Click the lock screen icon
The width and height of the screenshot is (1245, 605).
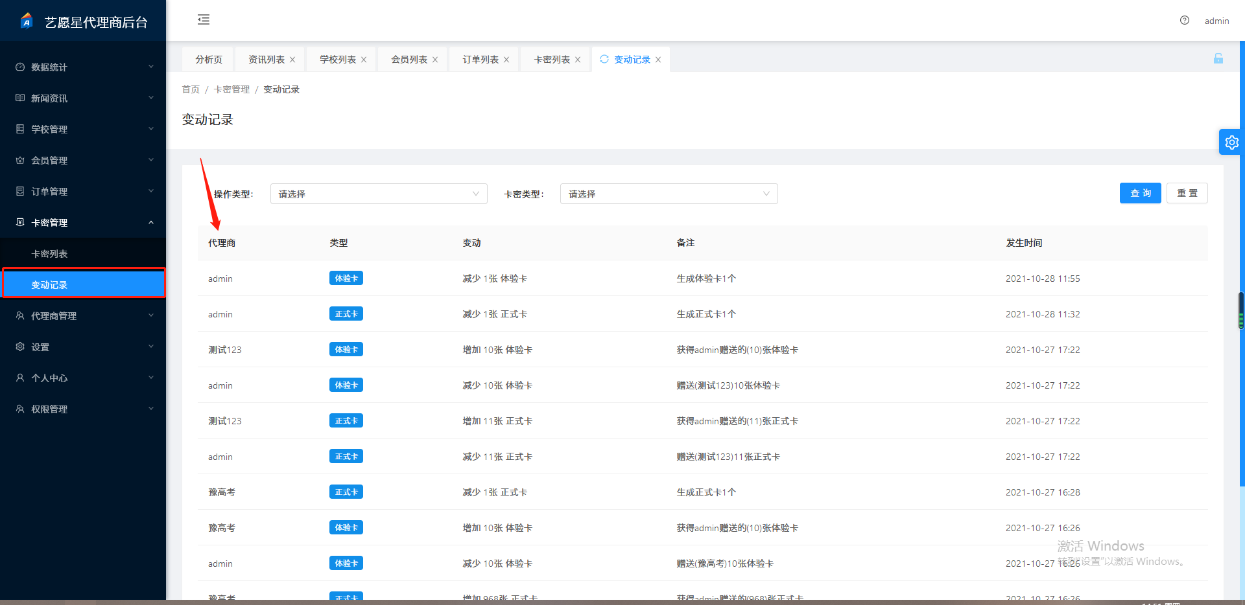click(x=1218, y=58)
